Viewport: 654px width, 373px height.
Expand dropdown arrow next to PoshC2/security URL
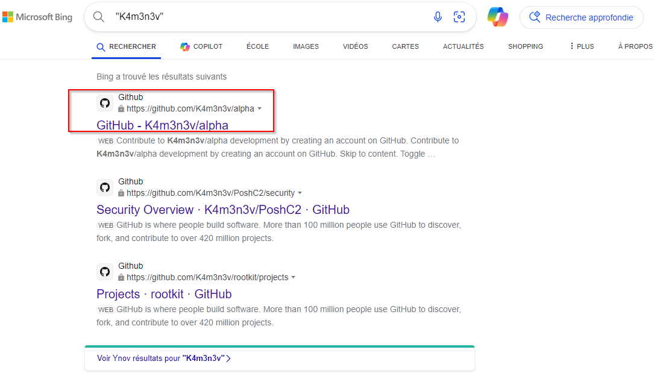click(300, 193)
